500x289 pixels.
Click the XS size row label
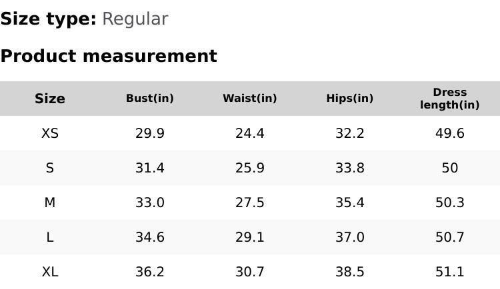coord(50,133)
